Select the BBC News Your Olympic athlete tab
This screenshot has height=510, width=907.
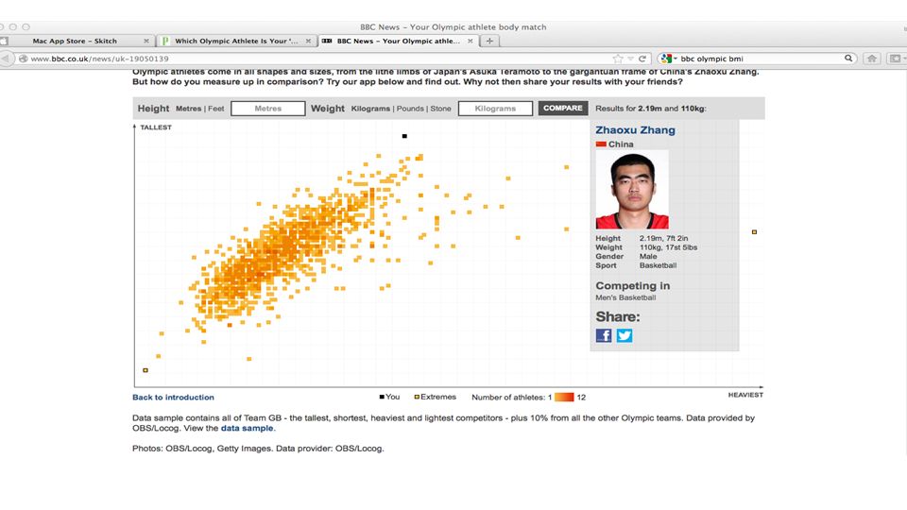(398, 41)
